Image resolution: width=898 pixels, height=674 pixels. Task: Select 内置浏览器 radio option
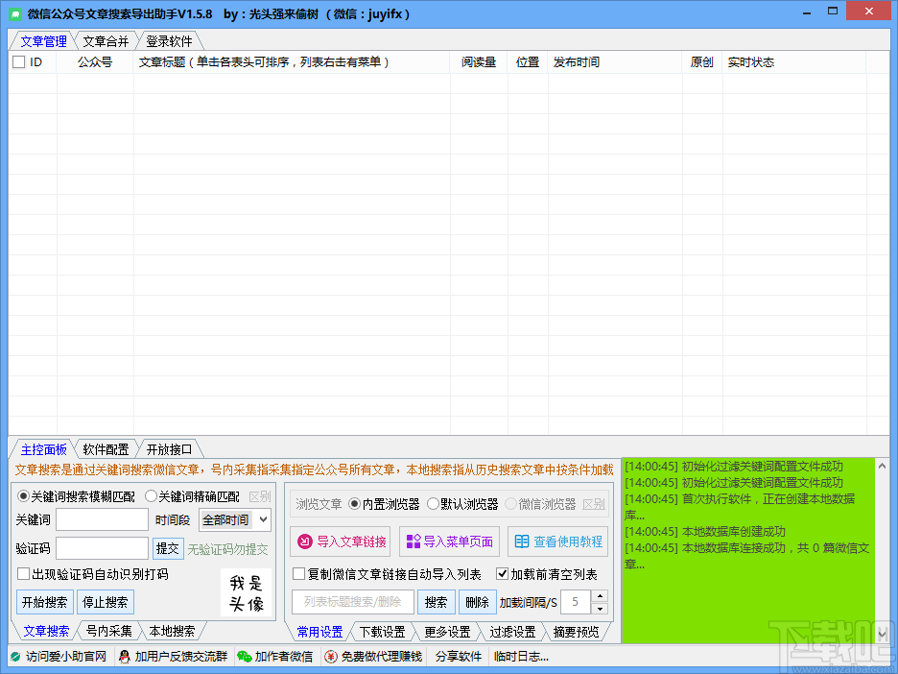[355, 504]
